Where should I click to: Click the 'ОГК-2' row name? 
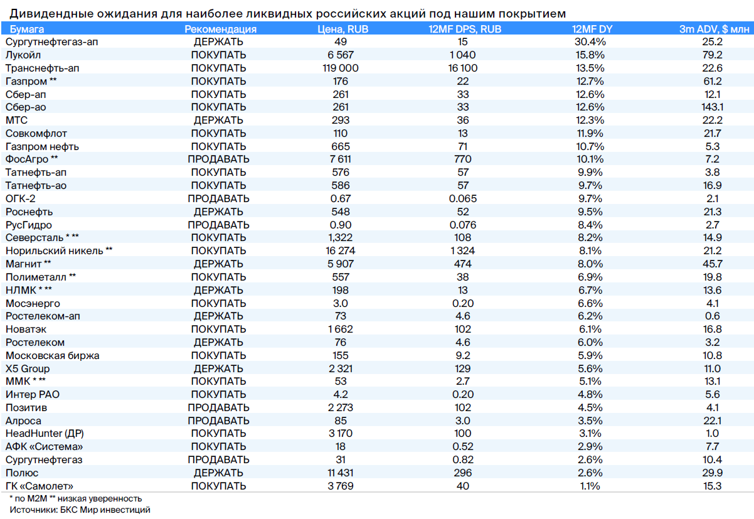[x=20, y=199]
